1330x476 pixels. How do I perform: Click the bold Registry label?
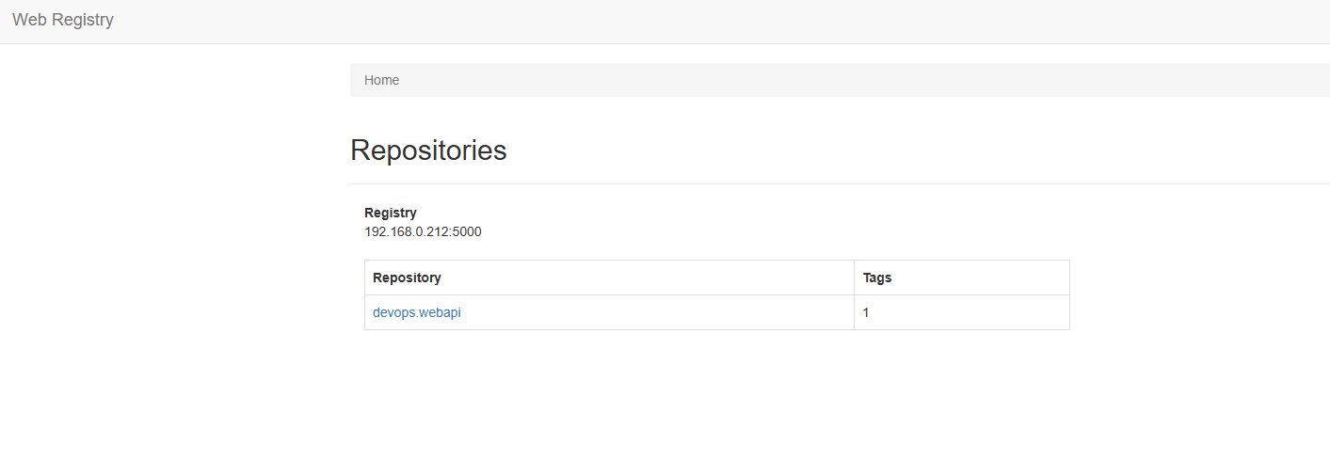(391, 213)
